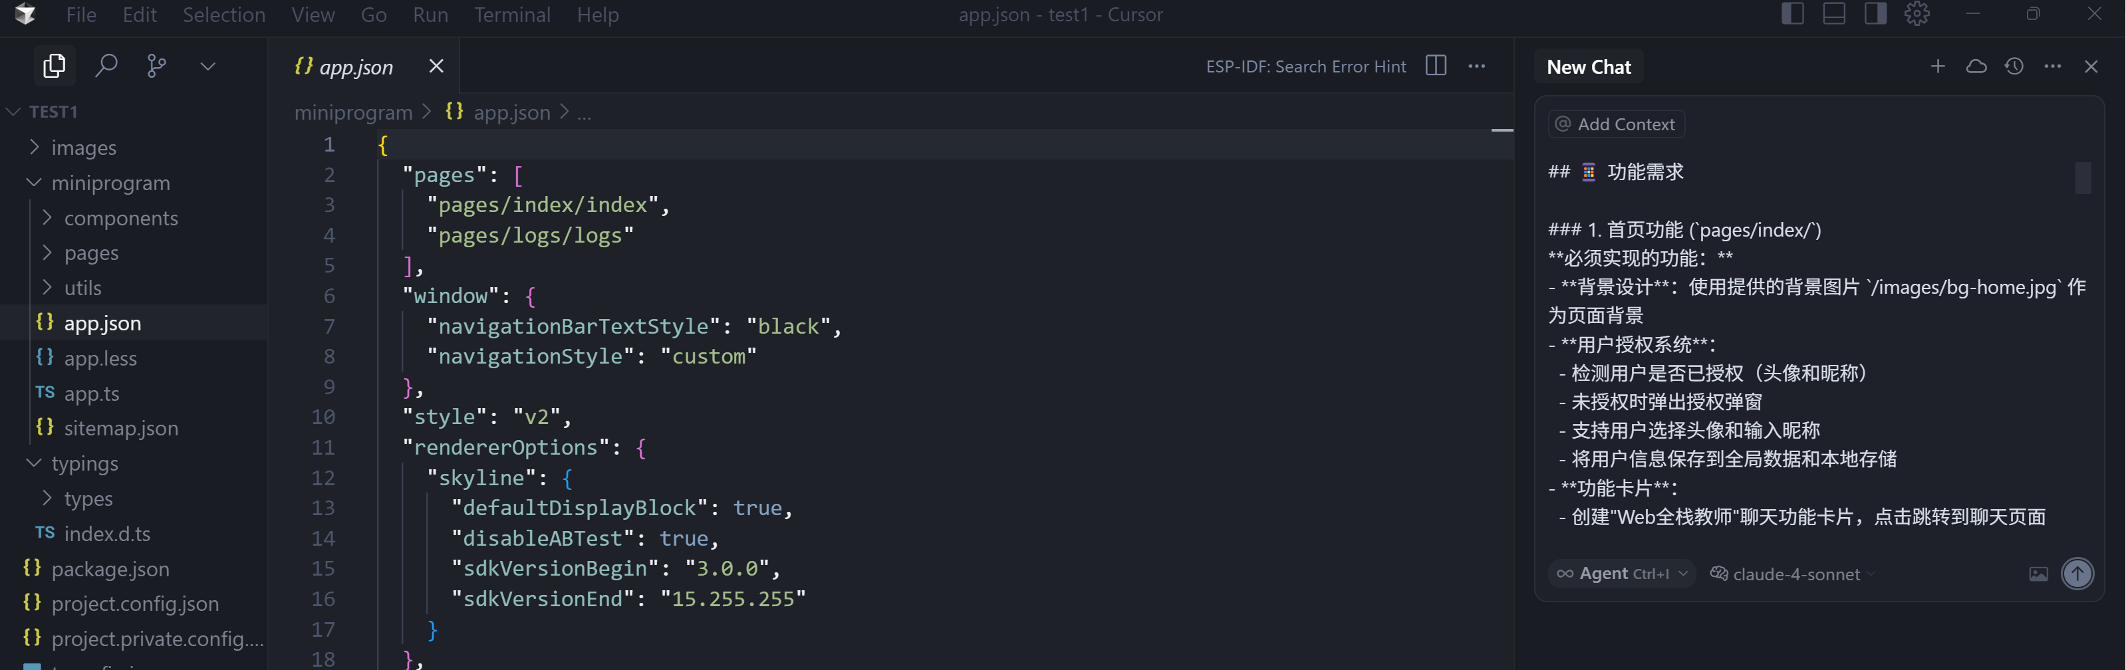Open the Selection menu
This screenshot has height=670, width=2126.
pyautogui.click(x=223, y=15)
